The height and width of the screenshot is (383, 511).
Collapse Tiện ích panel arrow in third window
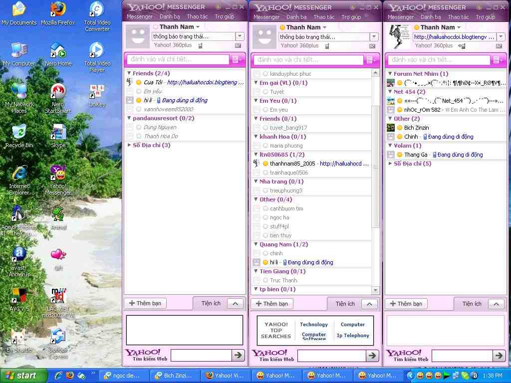pos(496,304)
